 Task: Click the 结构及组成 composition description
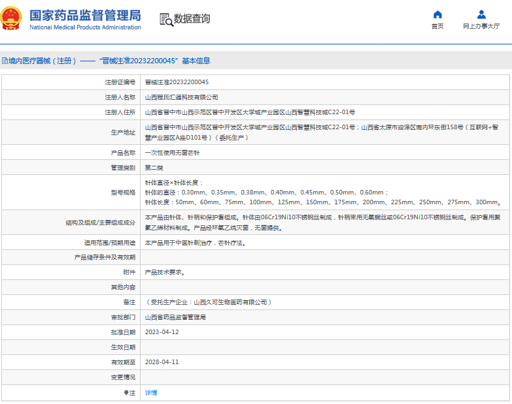[x=322, y=223]
